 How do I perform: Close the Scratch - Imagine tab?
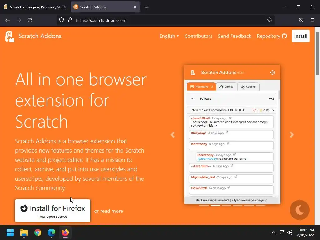point(65,7)
